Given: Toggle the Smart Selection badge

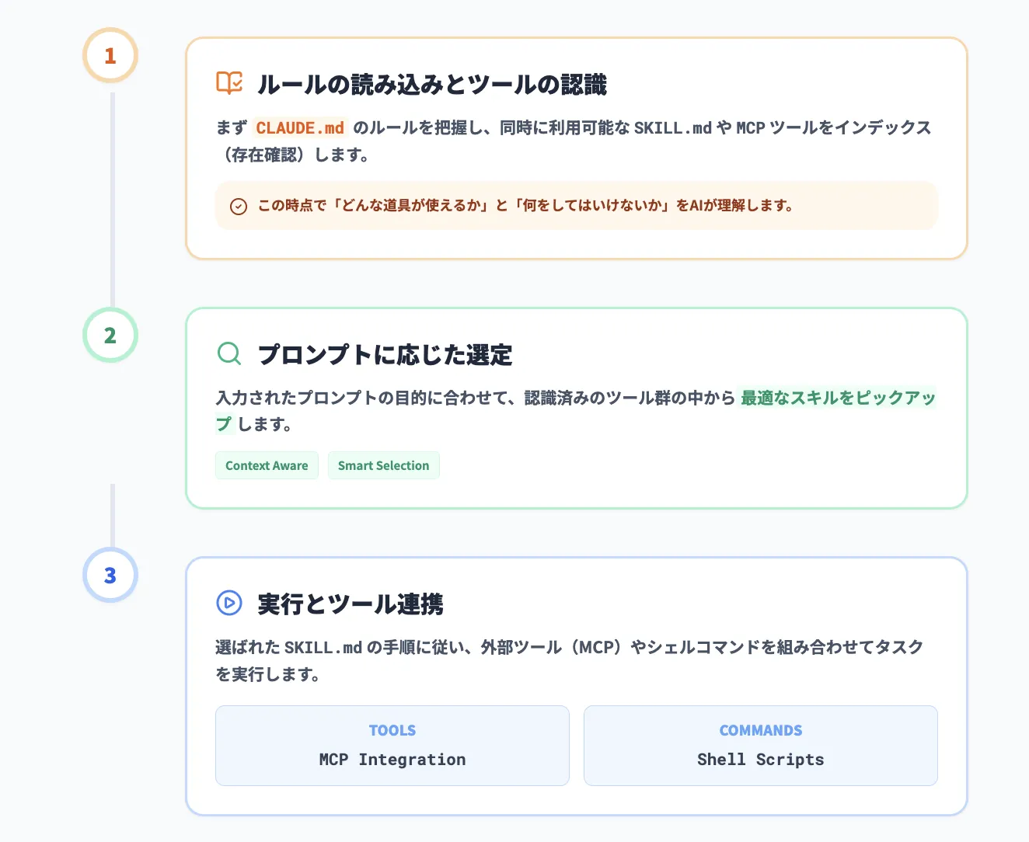Looking at the screenshot, I should [x=383, y=464].
